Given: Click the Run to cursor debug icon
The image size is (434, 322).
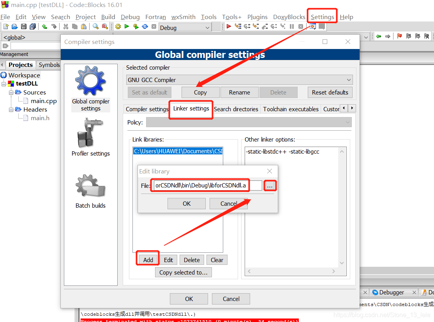Looking at the screenshot, I should [238, 26].
